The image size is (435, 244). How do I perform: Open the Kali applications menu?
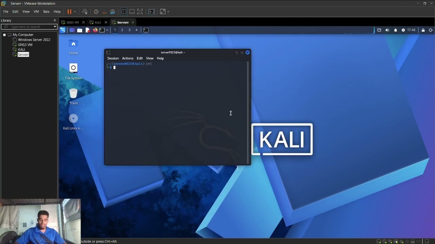(x=63, y=30)
